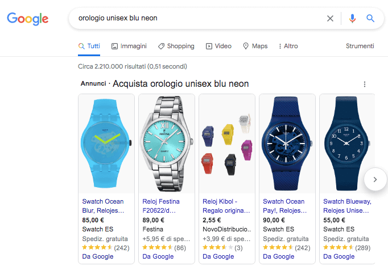Screen dimensions: 388x270
Task: Open the Strumenti tools menu
Action: click(x=360, y=46)
